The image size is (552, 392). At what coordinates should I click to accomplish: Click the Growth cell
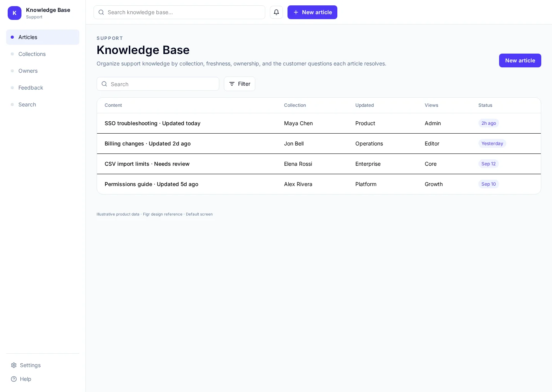point(434,184)
